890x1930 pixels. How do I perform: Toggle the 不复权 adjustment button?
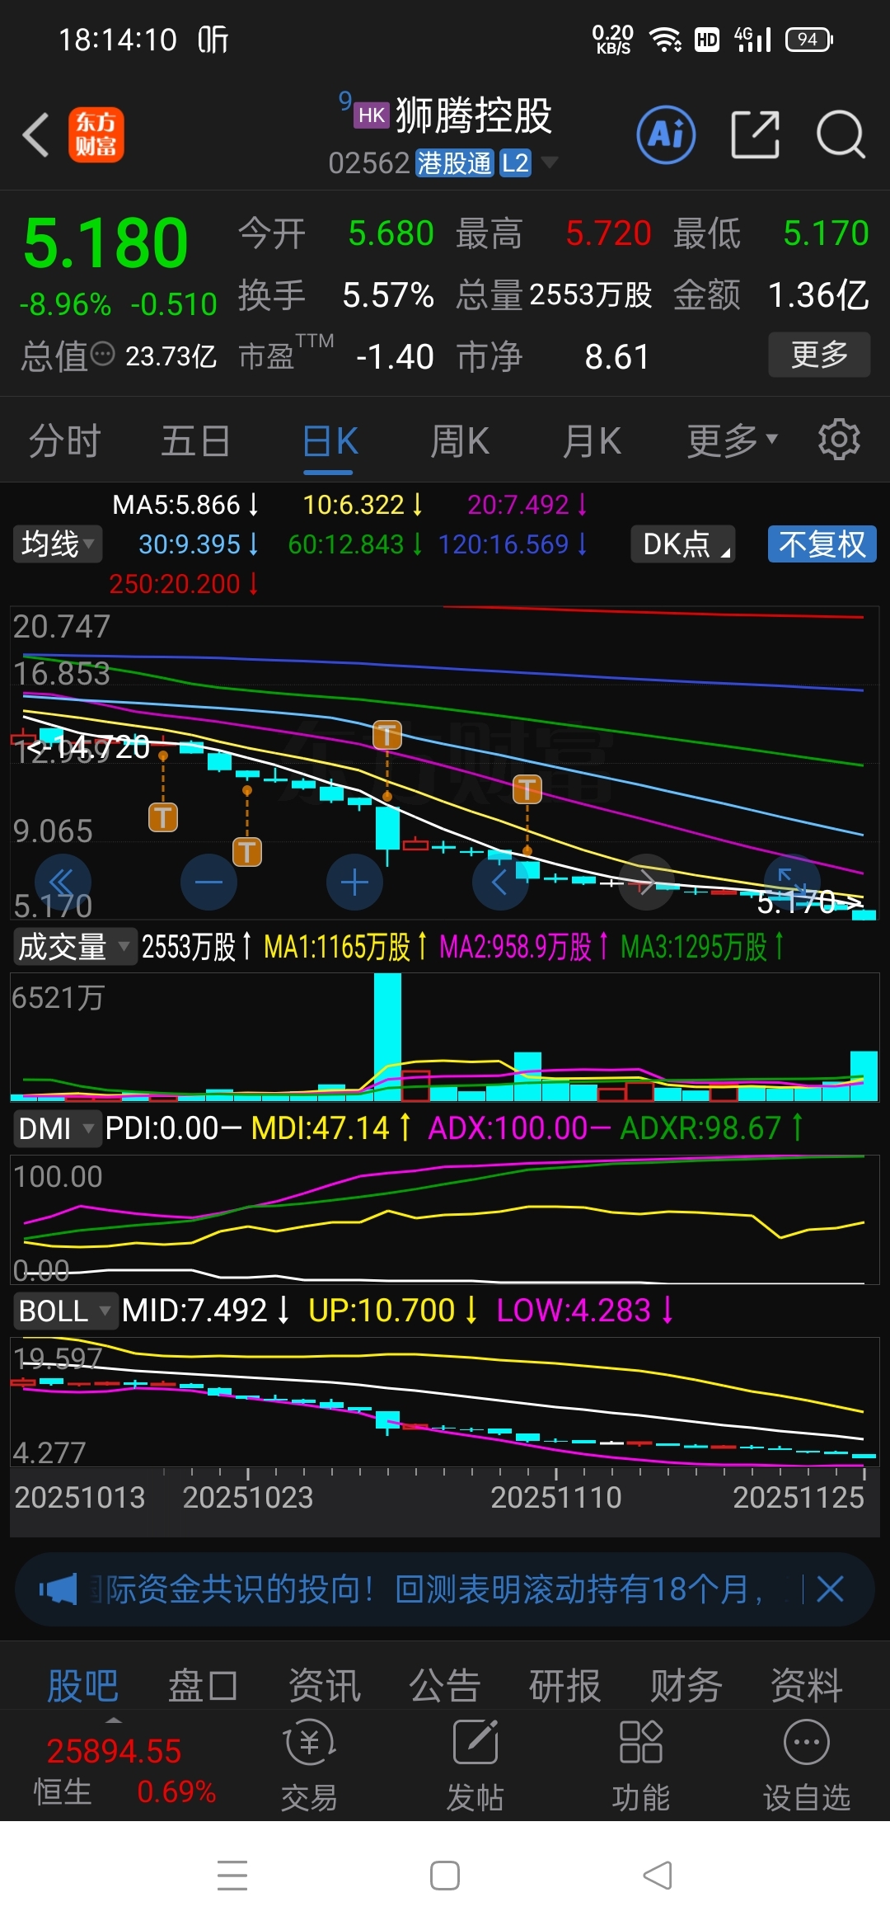[822, 544]
